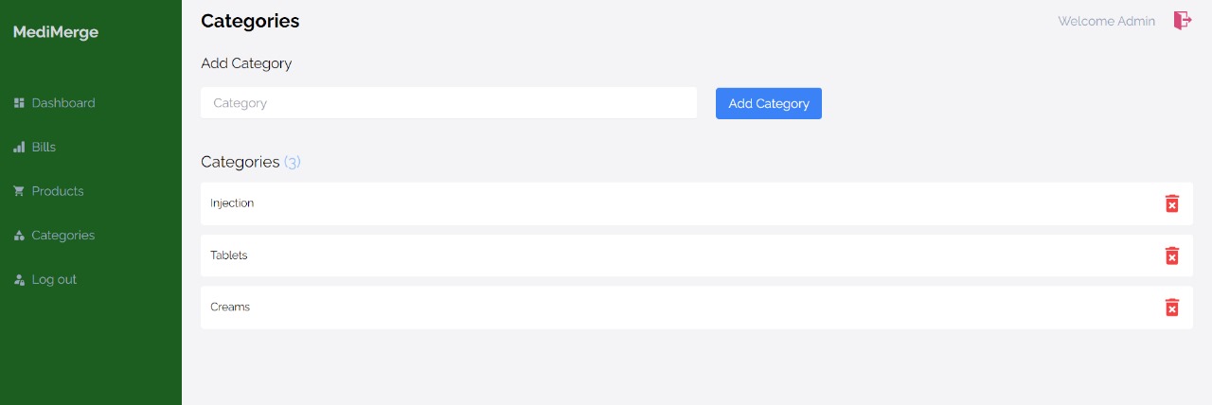Click the Products shopping cart icon
1212x405 pixels.
click(x=19, y=191)
